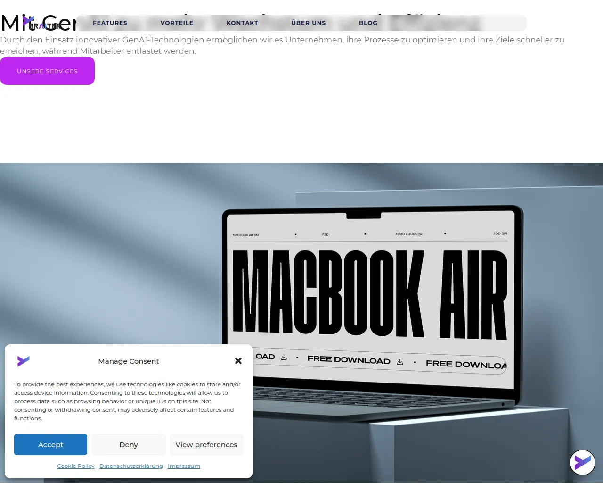Click the logo in the consent dialog
Viewport: 603px width, 483px height.
point(24,361)
